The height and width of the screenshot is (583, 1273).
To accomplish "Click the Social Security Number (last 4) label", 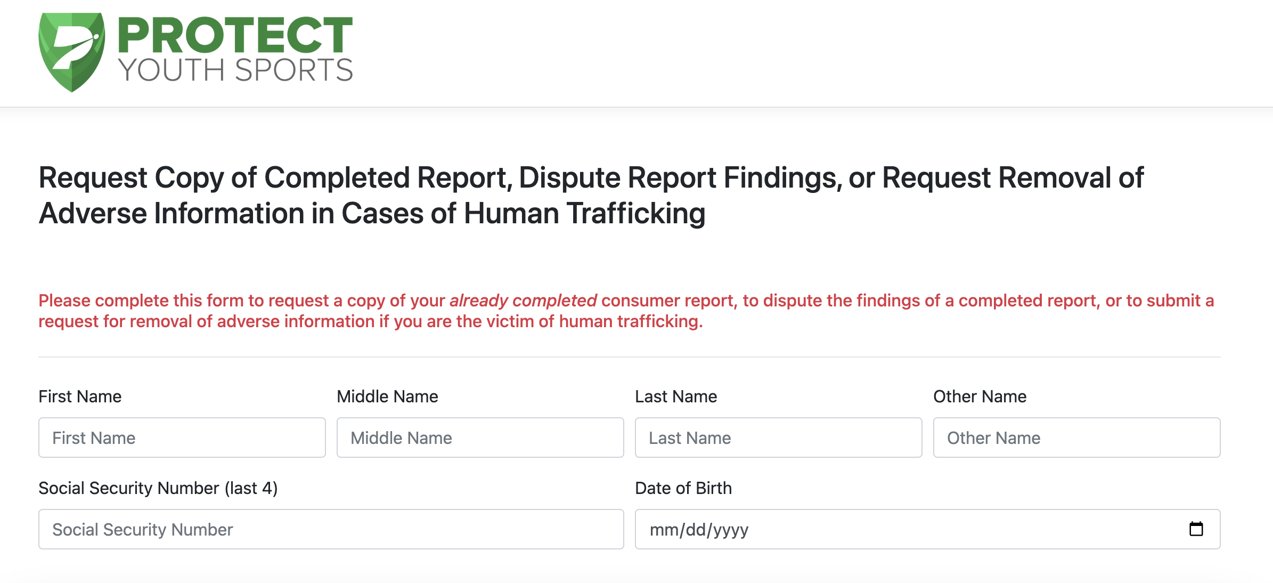I will pyautogui.click(x=158, y=488).
